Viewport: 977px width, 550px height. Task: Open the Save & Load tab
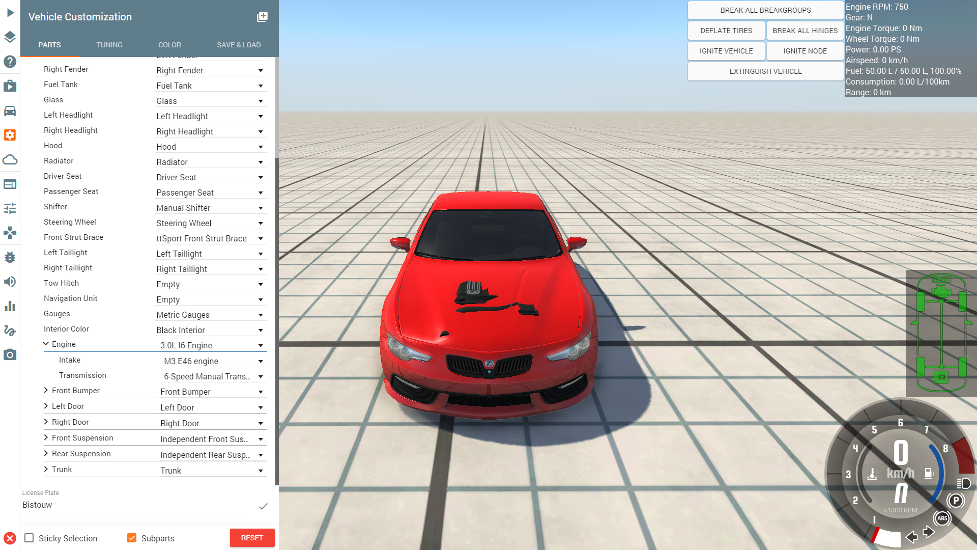[x=239, y=45]
